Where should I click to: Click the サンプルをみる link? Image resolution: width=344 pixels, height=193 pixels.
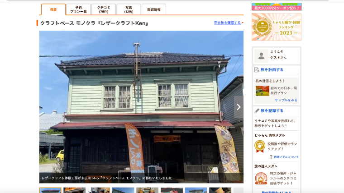click(x=286, y=100)
